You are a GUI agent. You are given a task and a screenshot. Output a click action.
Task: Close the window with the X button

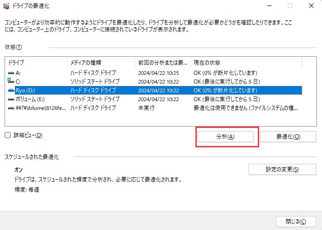311,6
